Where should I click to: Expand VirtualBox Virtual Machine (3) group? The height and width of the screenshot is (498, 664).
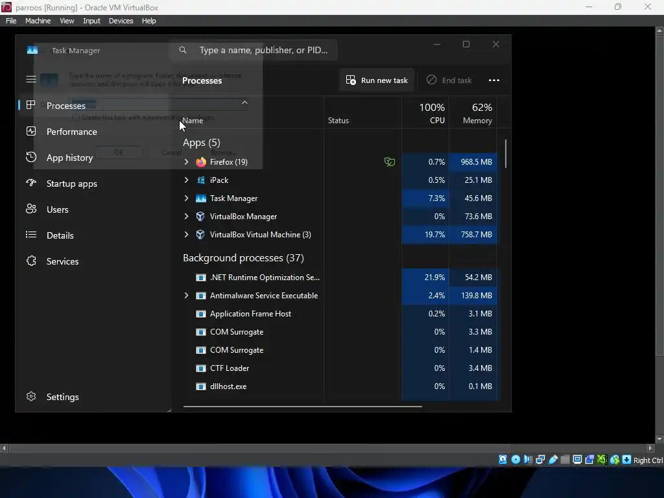(186, 235)
